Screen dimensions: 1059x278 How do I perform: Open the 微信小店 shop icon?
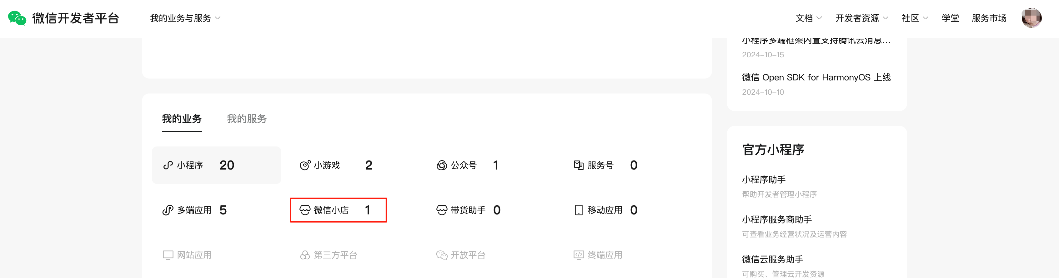[305, 210]
